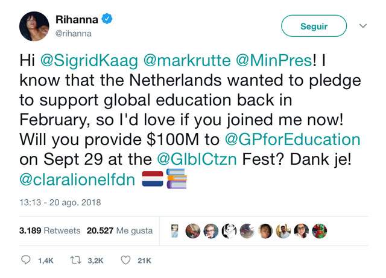Follow Rihanna with Seguir button
The width and height of the screenshot is (386, 278).
tap(314, 26)
